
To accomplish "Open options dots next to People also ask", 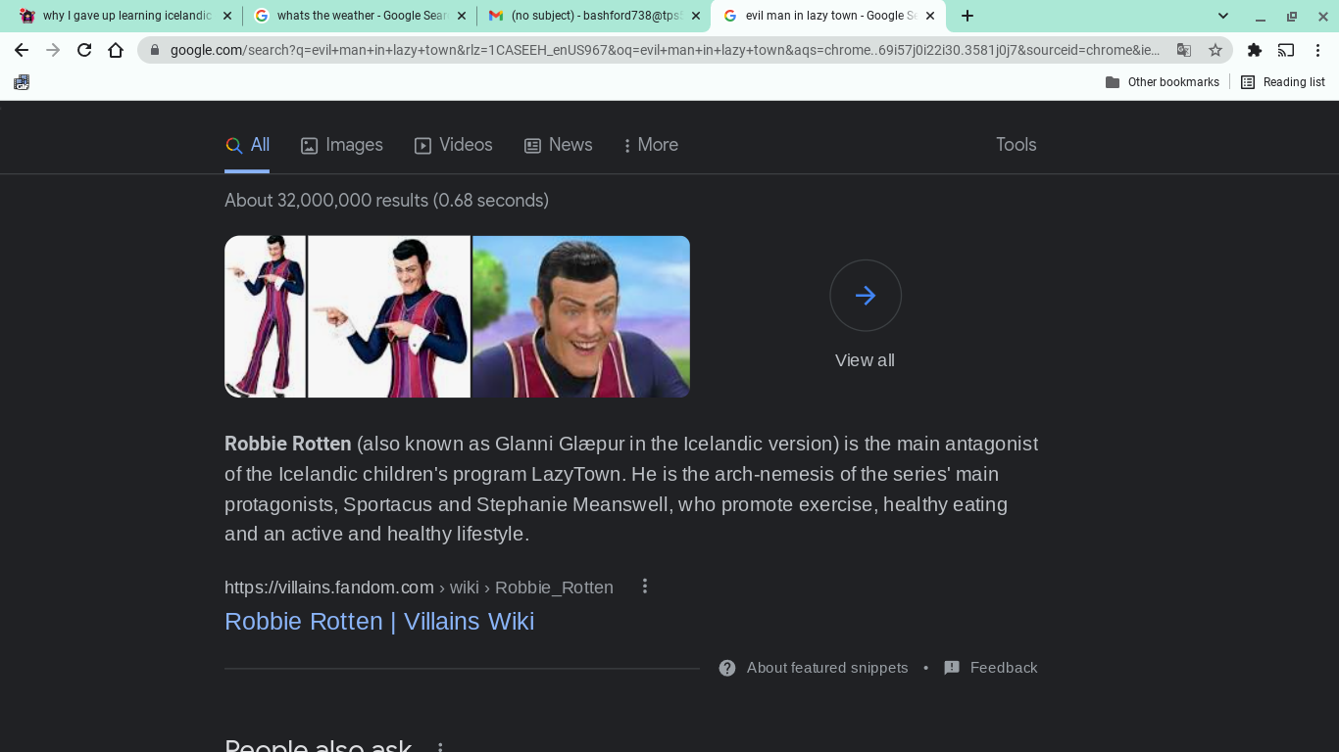I will point(440,748).
